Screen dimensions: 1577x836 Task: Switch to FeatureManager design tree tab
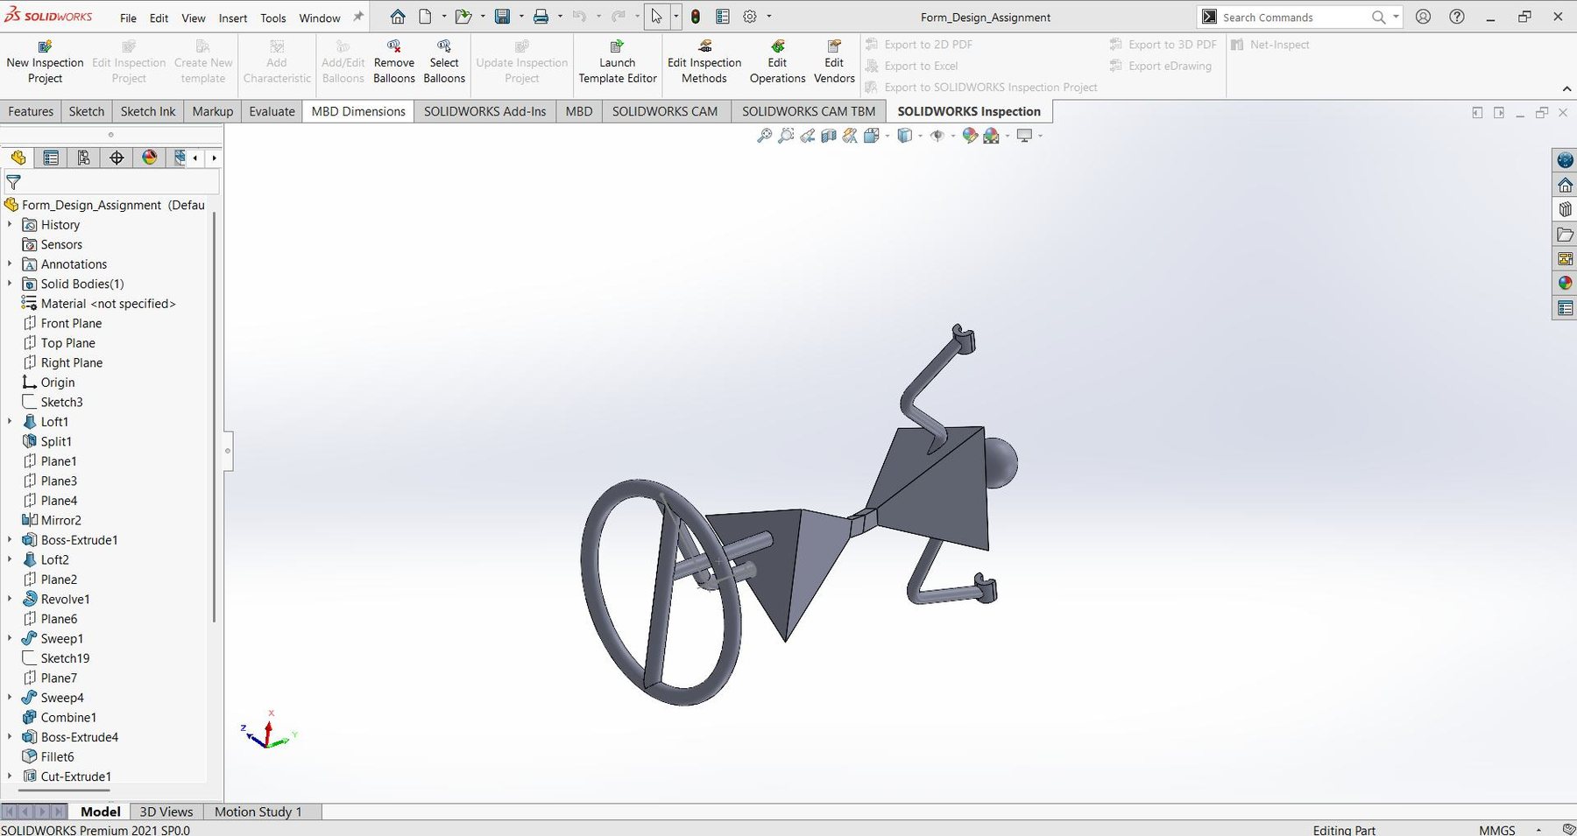point(18,158)
